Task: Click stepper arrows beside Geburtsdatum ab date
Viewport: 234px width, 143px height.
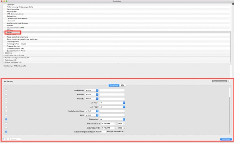Action: [116, 124]
